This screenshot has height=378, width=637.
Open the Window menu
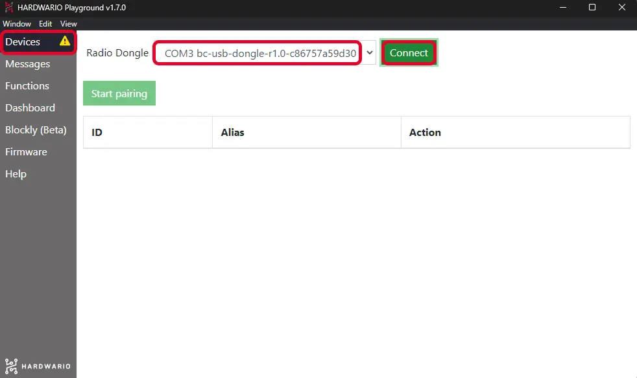[x=17, y=24]
